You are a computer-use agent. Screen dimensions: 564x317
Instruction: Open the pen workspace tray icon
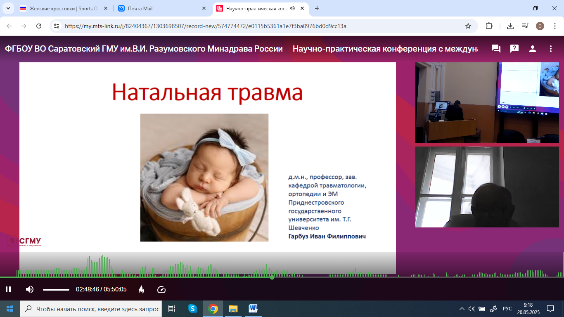coord(493,309)
